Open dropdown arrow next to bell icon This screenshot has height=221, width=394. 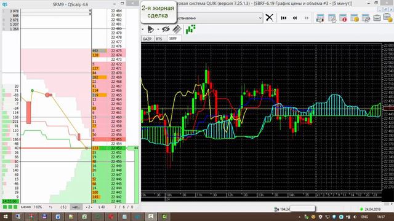pos(158,29)
